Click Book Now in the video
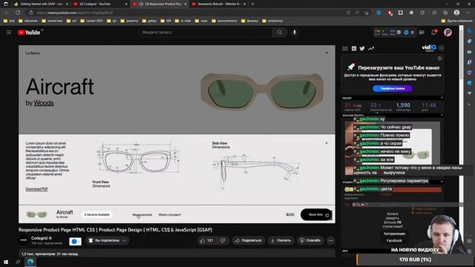Screen dimensions: 475x267 coord(316,214)
